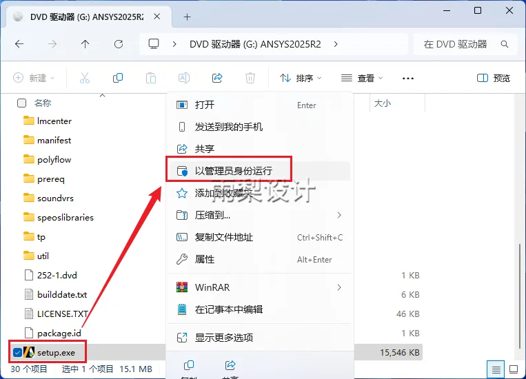Choose 显示更多选项 in context menu
526x379 pixels.
pos(260,338)
